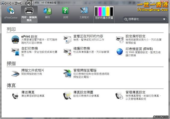The height and width of the screenshot is (119, 170).
Task: Click the 印表機首頁 (EWS) globe icon
Action: coord(120,51)
